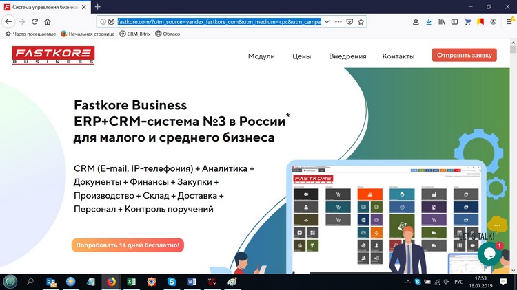Go back with the browser back arrow
This screenshot has height=290, width=517.
(x=8, y=22)
